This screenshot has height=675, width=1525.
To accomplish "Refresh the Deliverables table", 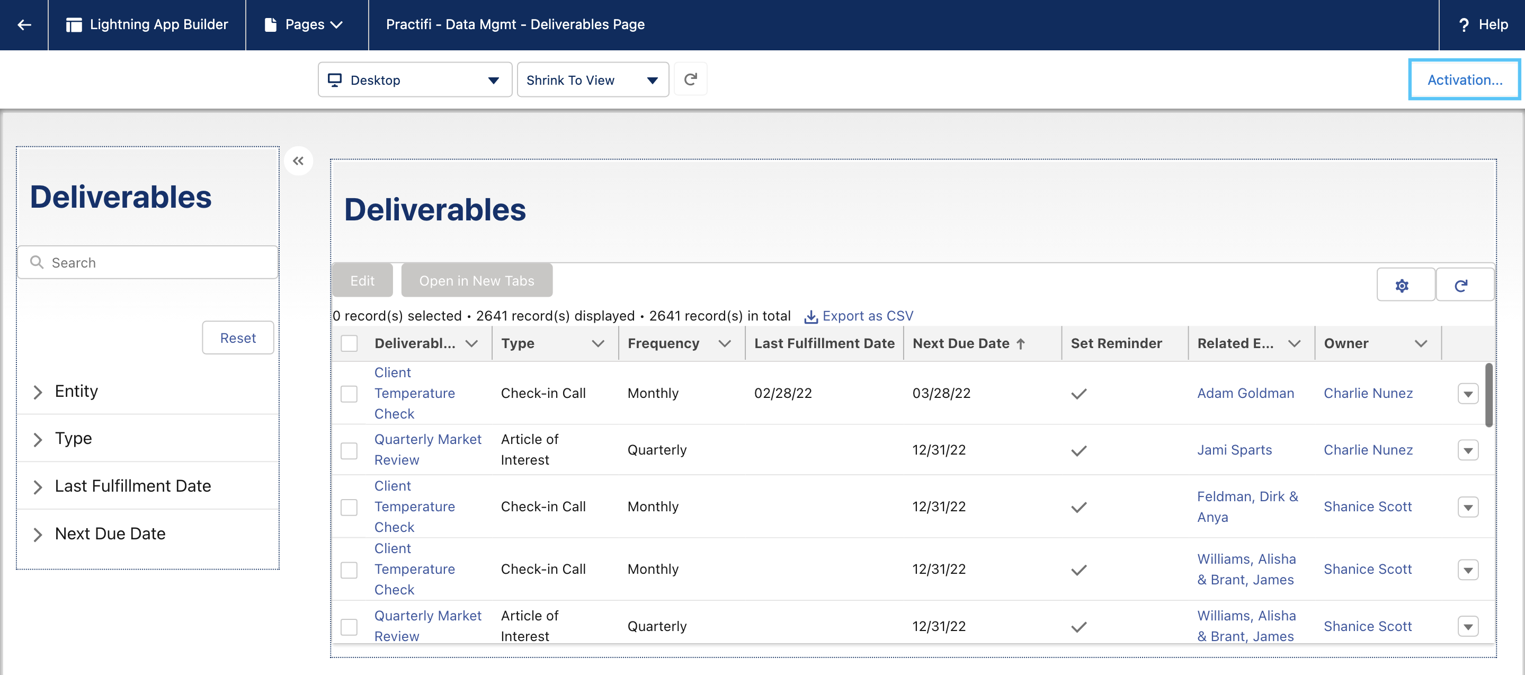I will point(1464,286).
